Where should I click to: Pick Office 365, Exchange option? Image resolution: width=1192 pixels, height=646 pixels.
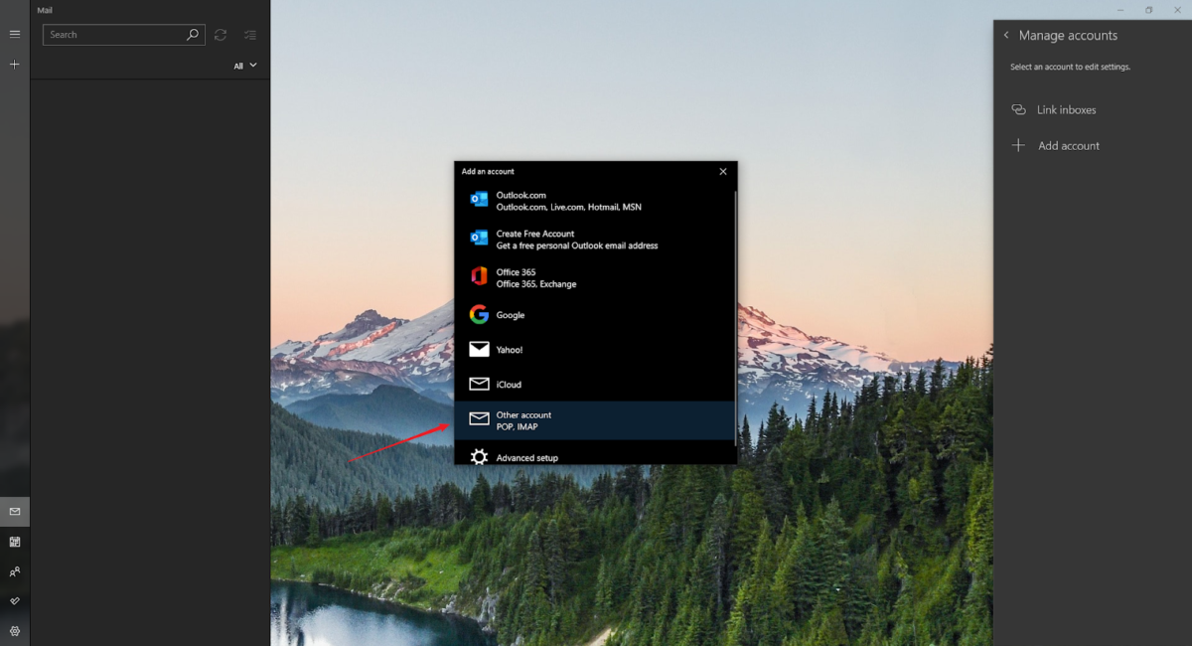pyautogui.click(x=594, y=277)
